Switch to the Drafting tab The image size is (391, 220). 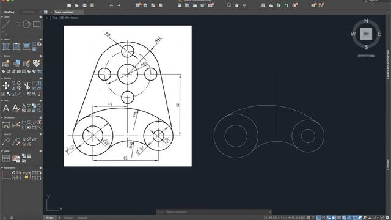10,12
